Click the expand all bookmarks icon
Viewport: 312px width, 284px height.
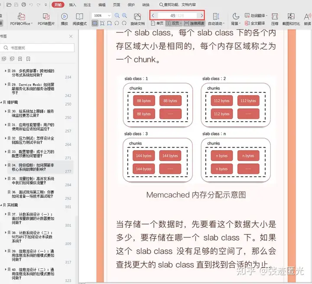[4, 59]
